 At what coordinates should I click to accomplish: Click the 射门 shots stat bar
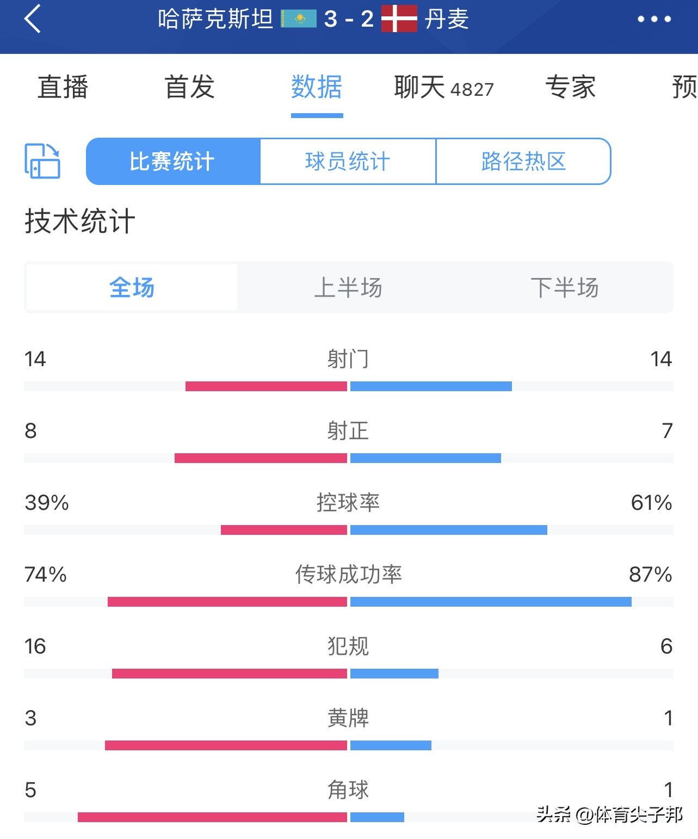click(349, 386)
